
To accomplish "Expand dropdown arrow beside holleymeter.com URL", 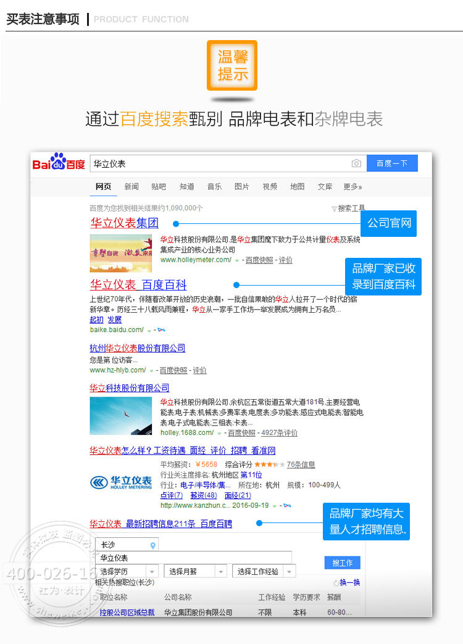I will click(x=237, y=260).
